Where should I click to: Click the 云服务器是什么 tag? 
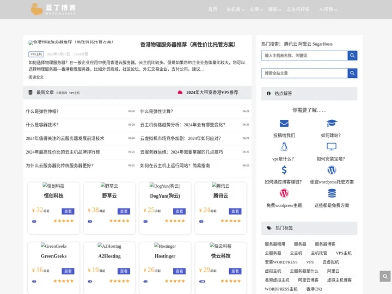304,271
